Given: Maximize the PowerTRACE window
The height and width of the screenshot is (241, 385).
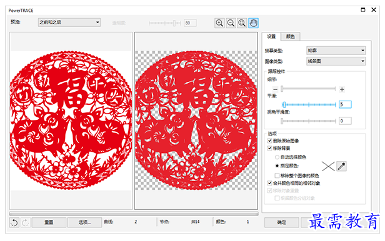Looking at the screenshot, I should (363, 10).
